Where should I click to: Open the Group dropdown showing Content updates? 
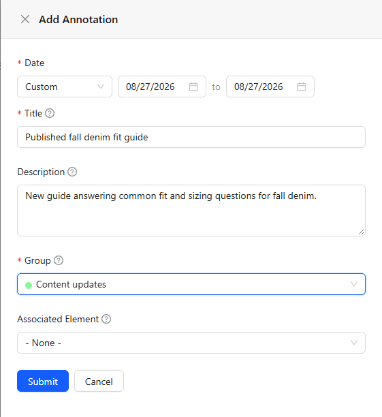point(191,284)
